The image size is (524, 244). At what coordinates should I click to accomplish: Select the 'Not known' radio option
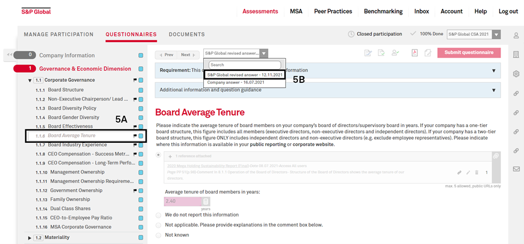pos(158,235)
